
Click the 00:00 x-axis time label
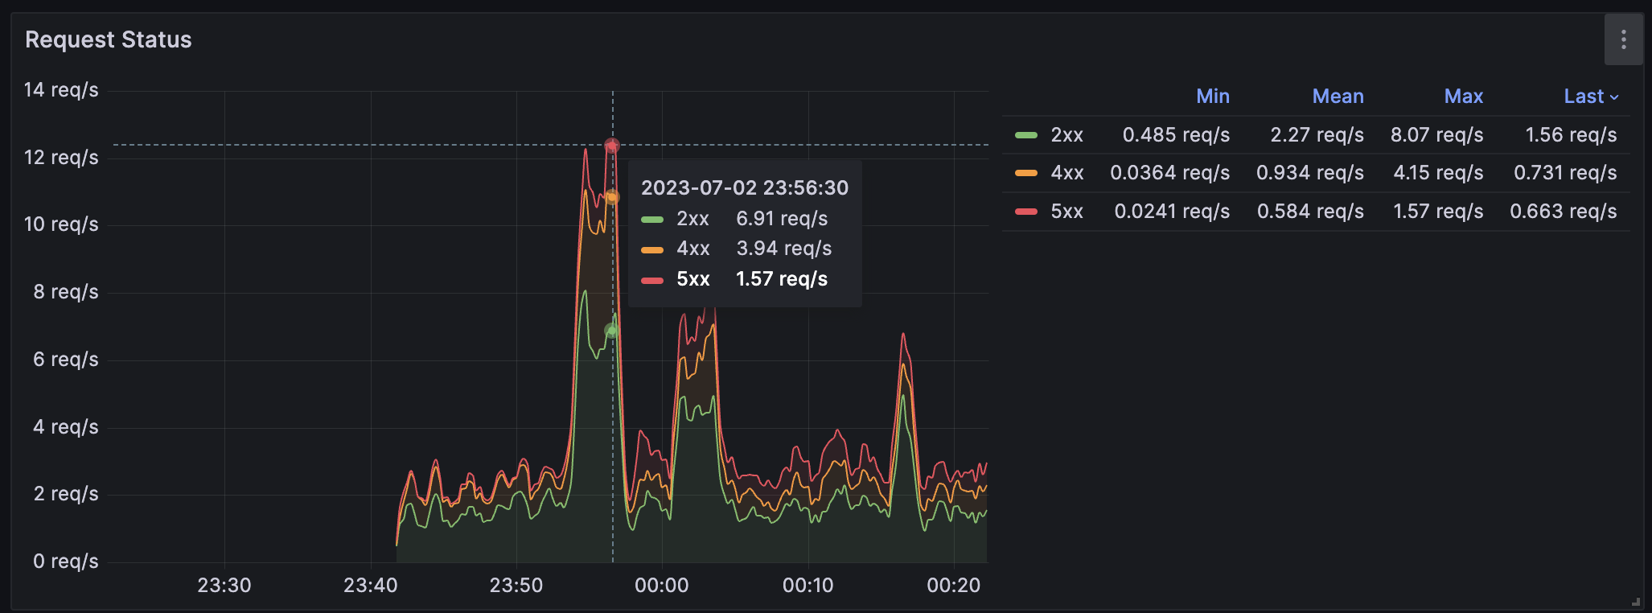pos(662,586)
